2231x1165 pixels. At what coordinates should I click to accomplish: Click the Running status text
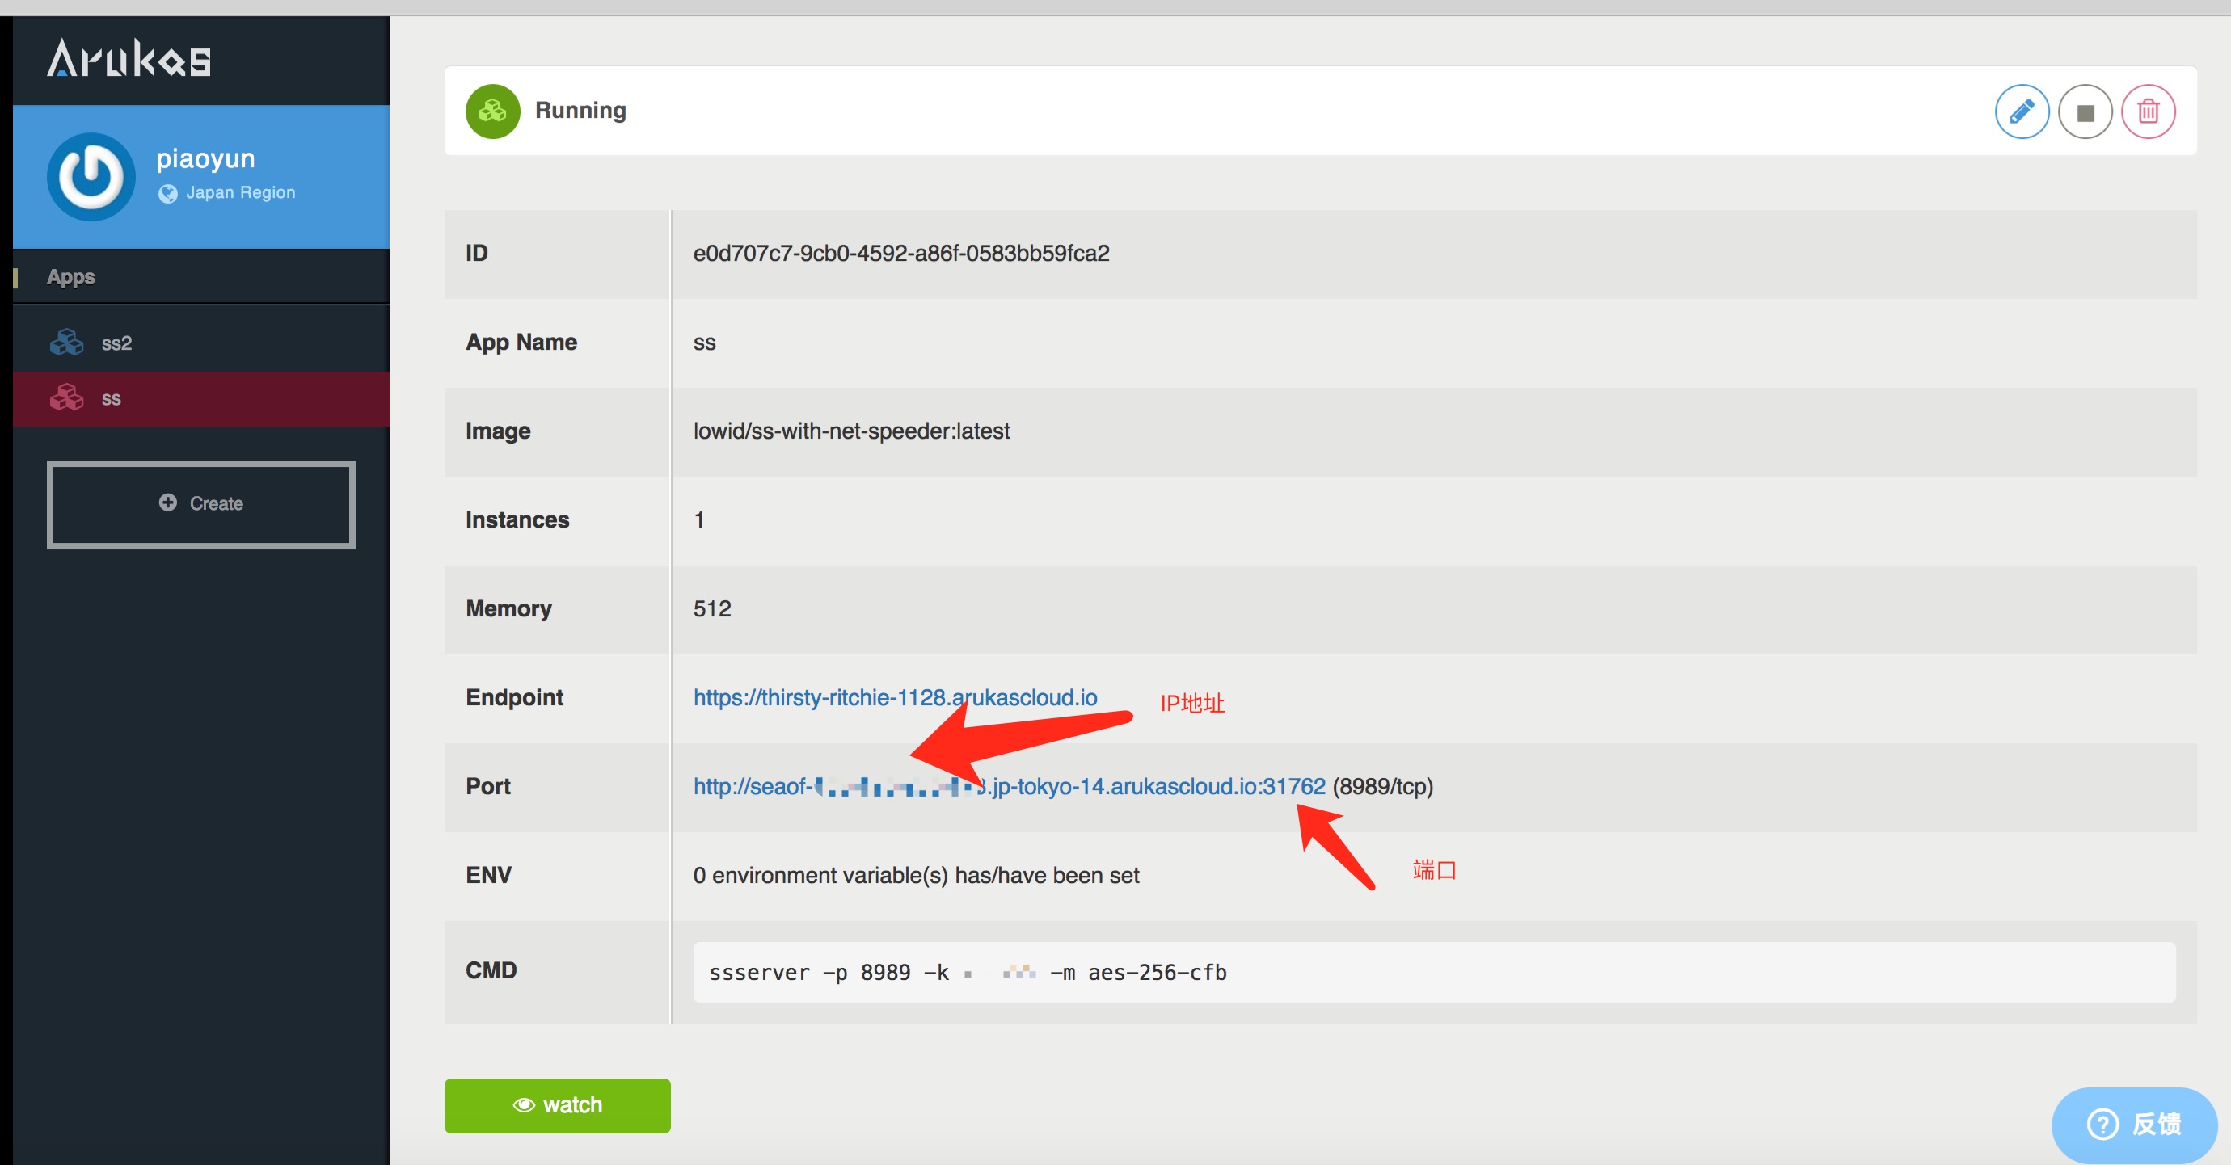tap(580, 111)
